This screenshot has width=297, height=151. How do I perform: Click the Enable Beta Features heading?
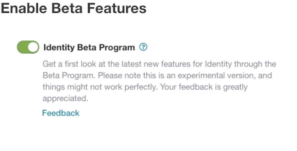click(74, 8)
